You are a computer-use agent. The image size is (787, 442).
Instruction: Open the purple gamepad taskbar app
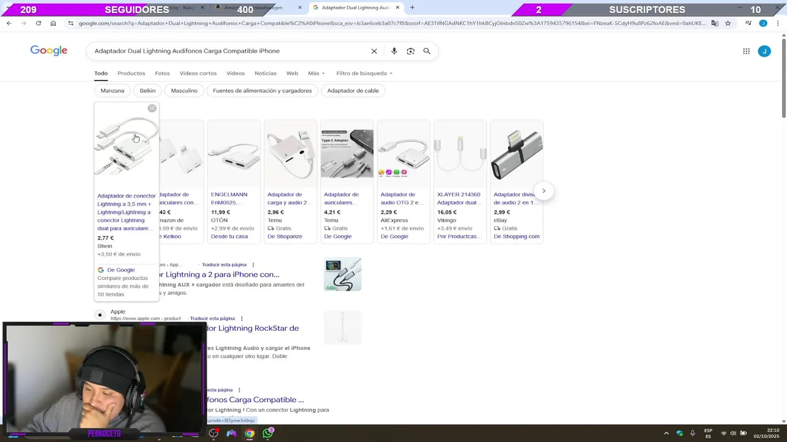(231, 433)
